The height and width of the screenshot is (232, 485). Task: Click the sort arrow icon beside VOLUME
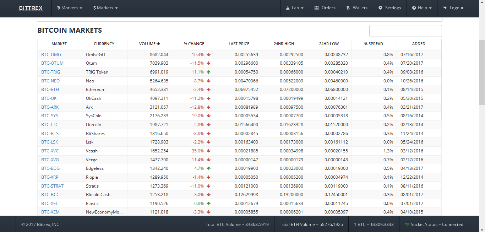(158, 44)
